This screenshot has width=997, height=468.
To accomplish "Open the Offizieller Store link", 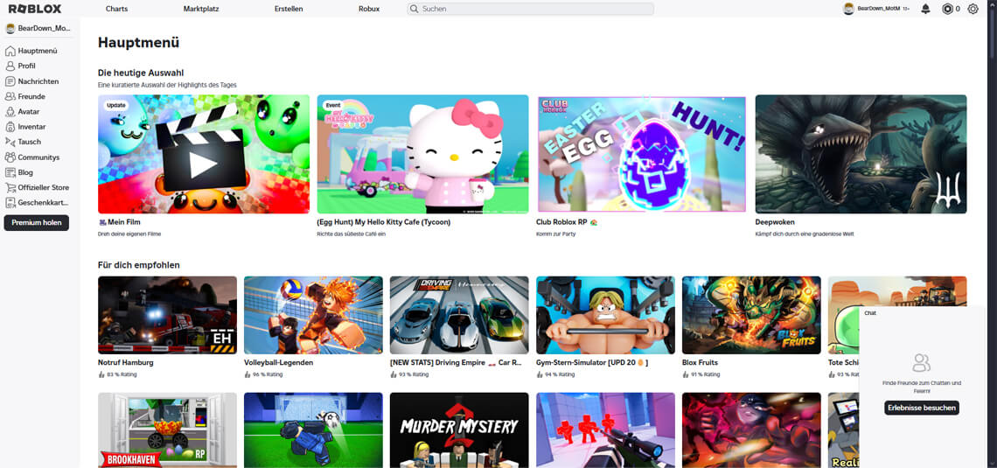I will coord(43,187).
